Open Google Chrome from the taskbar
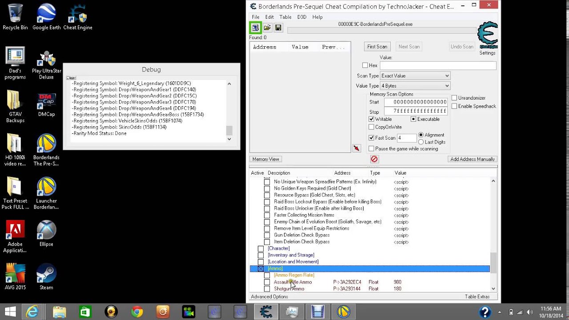The image size is (569, 320). pos(137,312)
